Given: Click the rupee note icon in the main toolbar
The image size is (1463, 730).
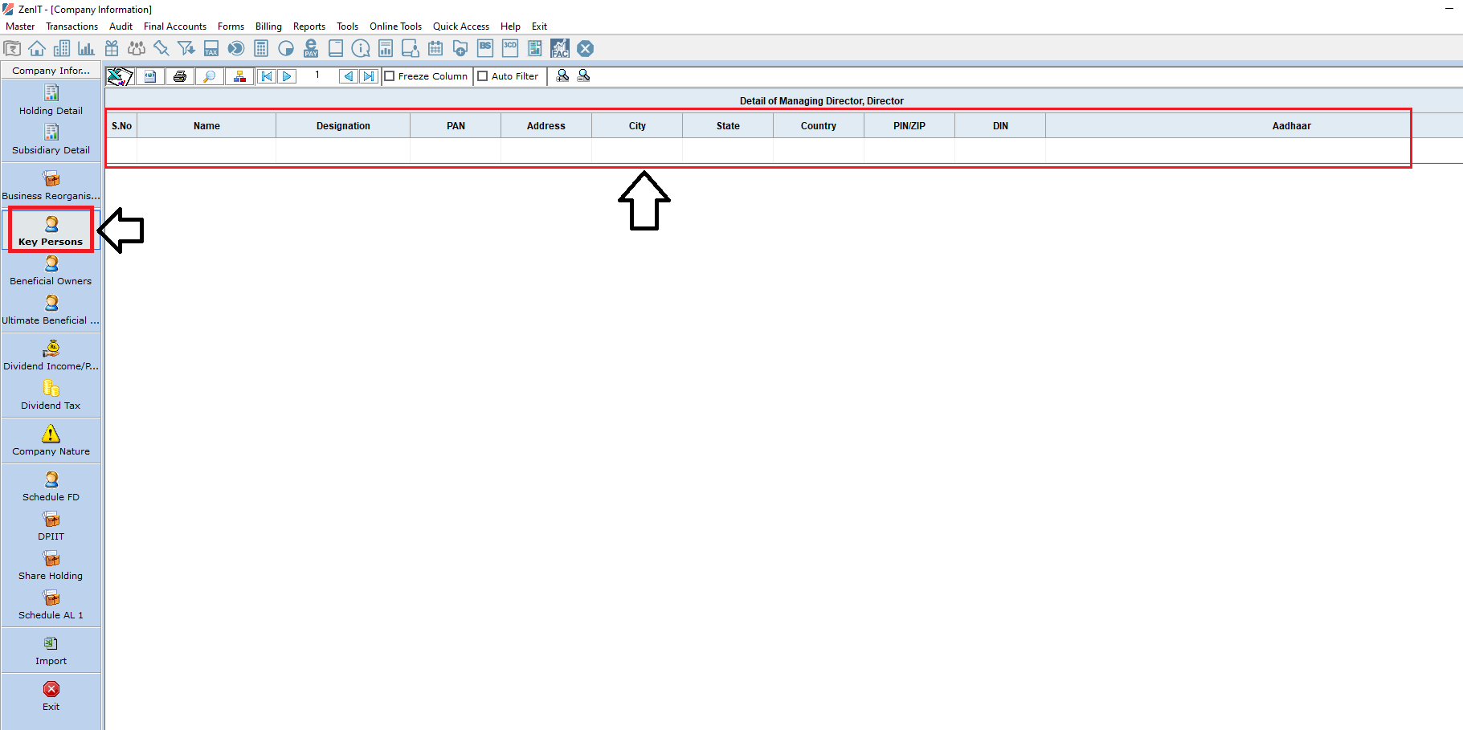Looking at the screenshot, I should point(12,49).
